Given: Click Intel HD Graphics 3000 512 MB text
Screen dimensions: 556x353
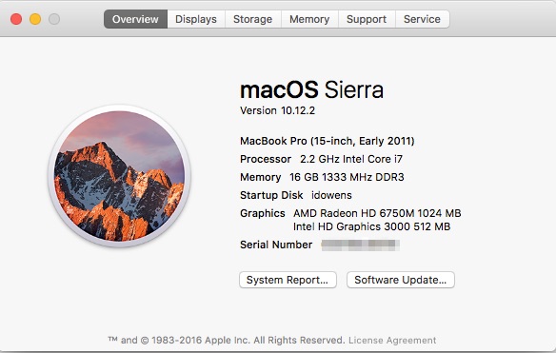Looking at the screenshot, I should (371, 226).
